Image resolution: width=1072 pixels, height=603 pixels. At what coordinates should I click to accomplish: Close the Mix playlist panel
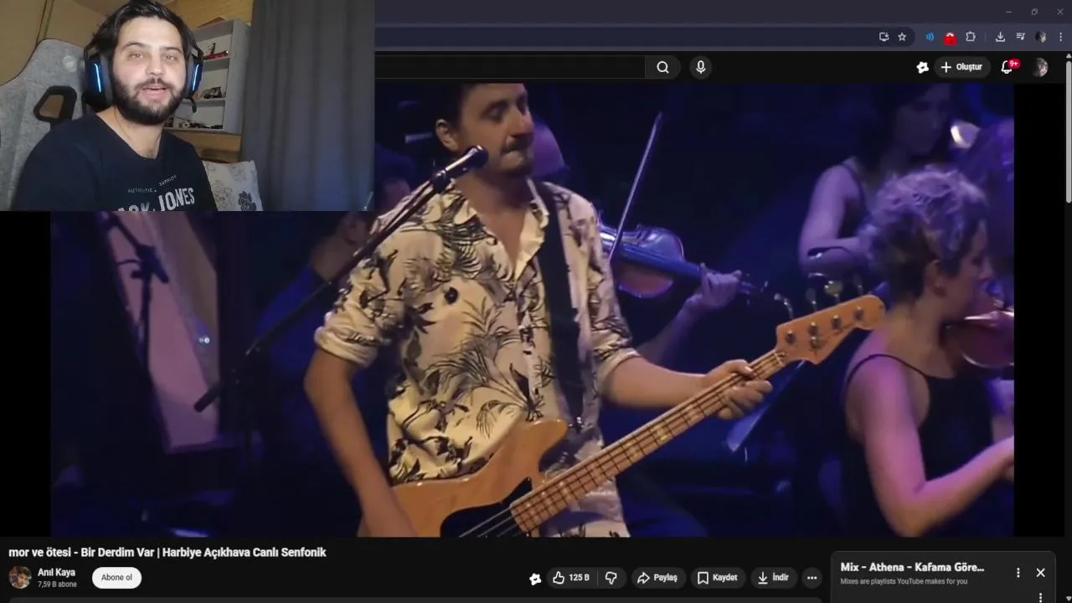click(1040, 573)
